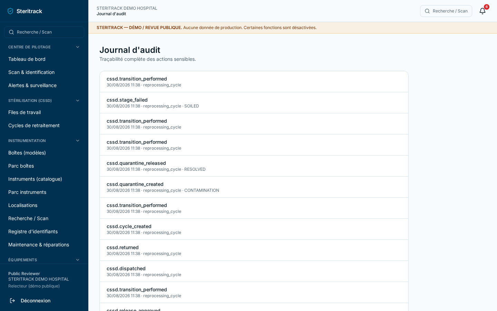Click the STERITRACK DEMO HOSPITAL header label
This screenshot has width=497, height=311.
coord(127,8)
